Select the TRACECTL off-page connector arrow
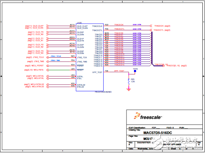Image resolution: width=205 pixels, height=153 pixels. coord(151,30)
